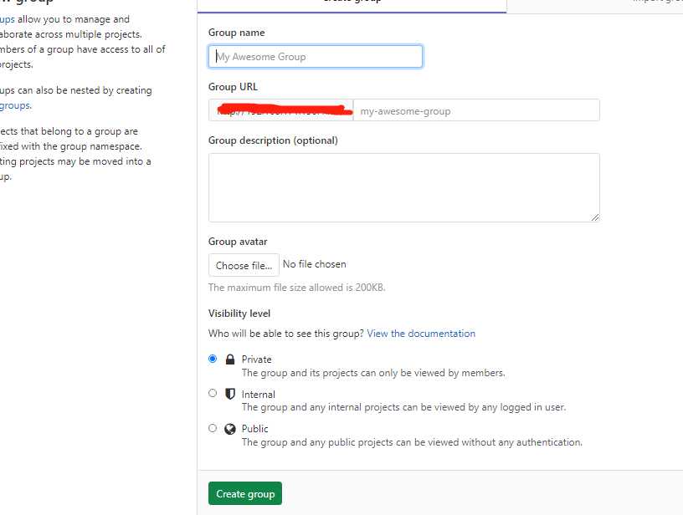This screenshot has width=683, height=515.
Task: Select the Public visibility radio button
Action: tap(213, 428)
